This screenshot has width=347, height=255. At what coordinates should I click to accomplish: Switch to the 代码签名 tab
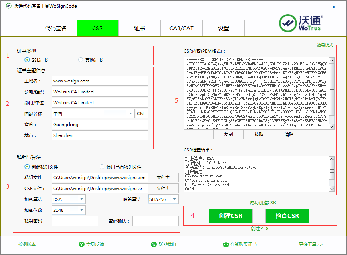tap(56, 28)
